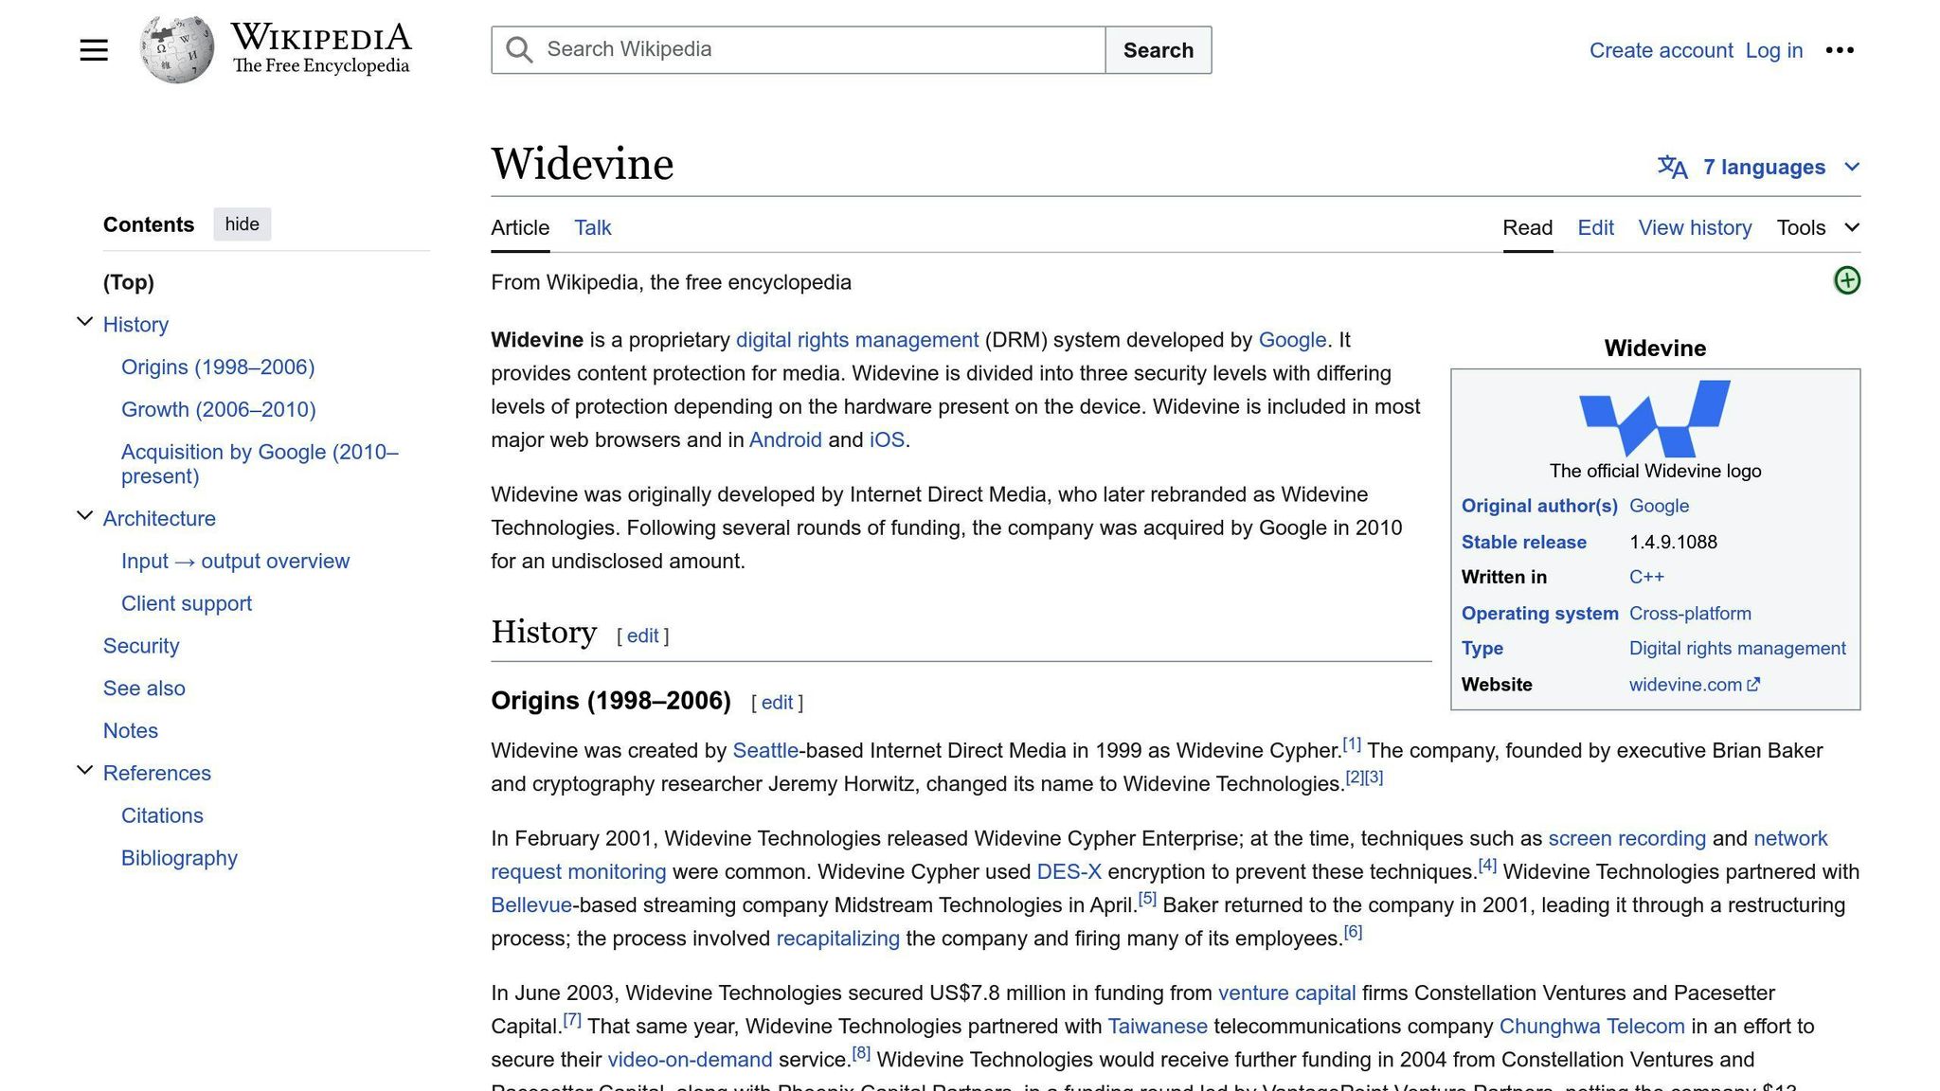The image size is (1940, 1091).
Task: Collapse the History section in contents
Action: point(84,323)
